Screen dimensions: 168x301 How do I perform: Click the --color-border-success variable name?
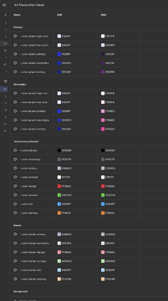click(33, 261)
